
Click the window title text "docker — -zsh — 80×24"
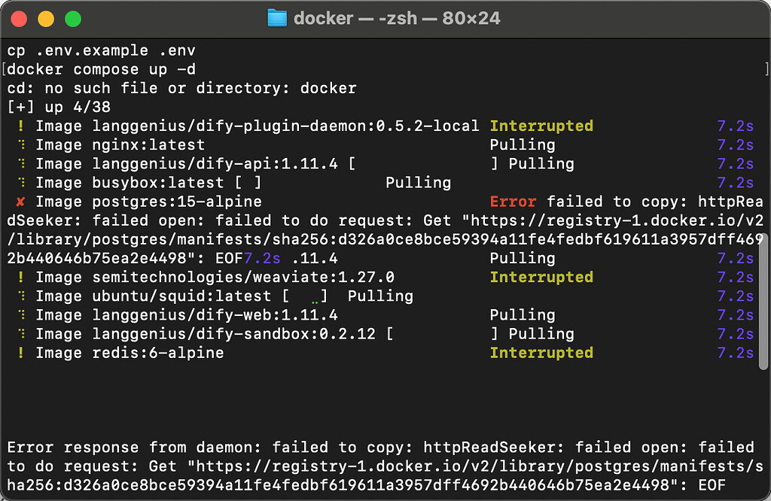tap(397, 18)
